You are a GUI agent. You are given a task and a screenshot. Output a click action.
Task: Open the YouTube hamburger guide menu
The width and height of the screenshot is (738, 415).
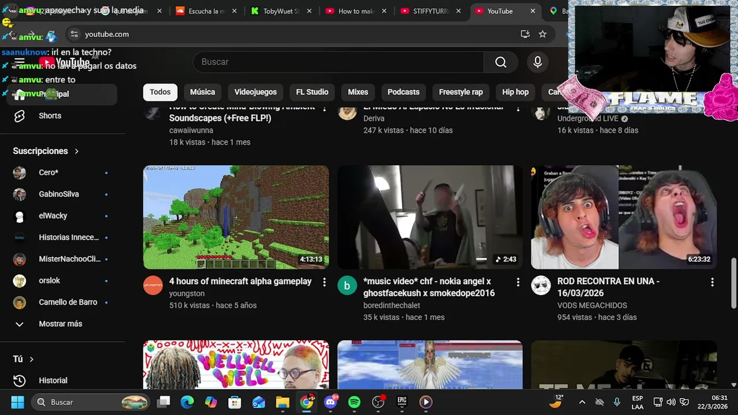(19, 62)
